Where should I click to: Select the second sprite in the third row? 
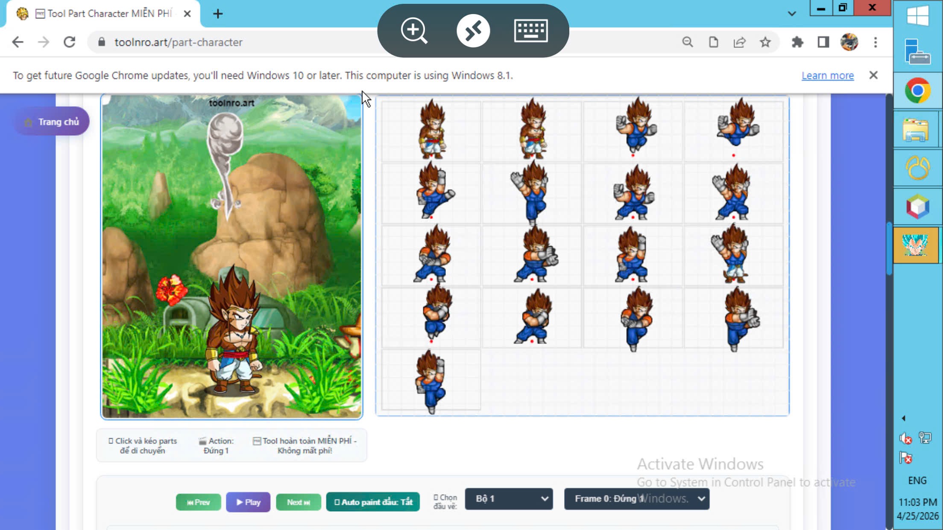(x=536, y=254)
